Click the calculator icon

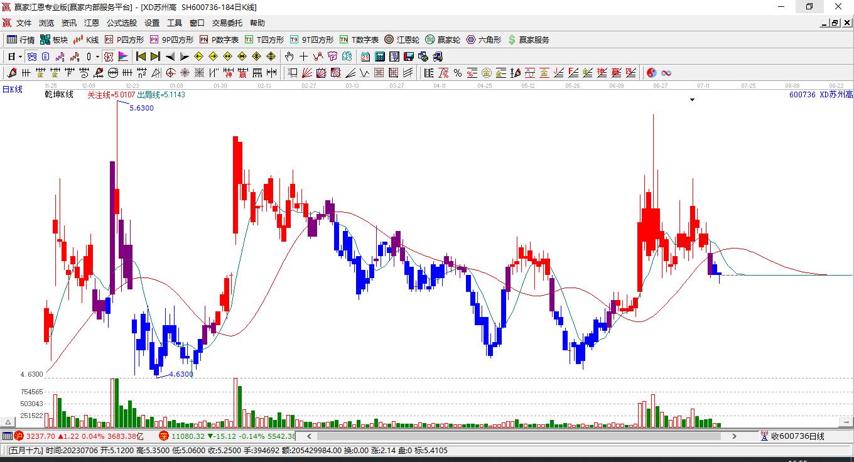[379, 56]
